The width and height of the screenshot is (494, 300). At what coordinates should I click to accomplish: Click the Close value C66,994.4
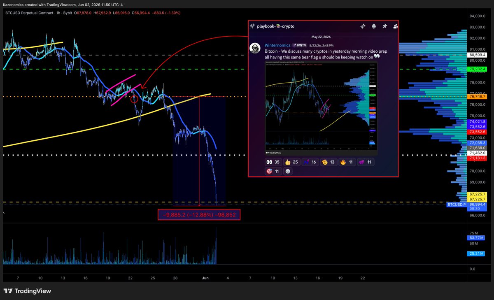tap(141, 13)
